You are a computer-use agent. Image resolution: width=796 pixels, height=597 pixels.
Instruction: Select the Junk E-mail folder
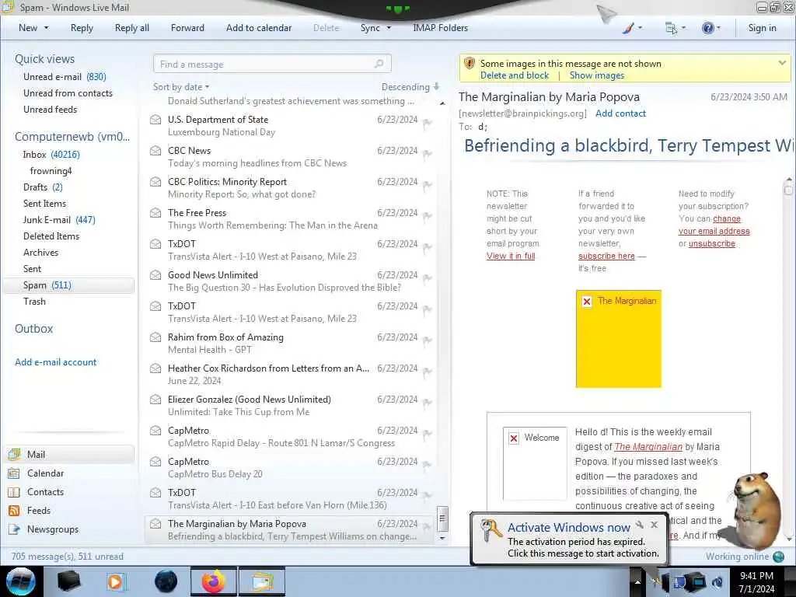tap(59, 220)
